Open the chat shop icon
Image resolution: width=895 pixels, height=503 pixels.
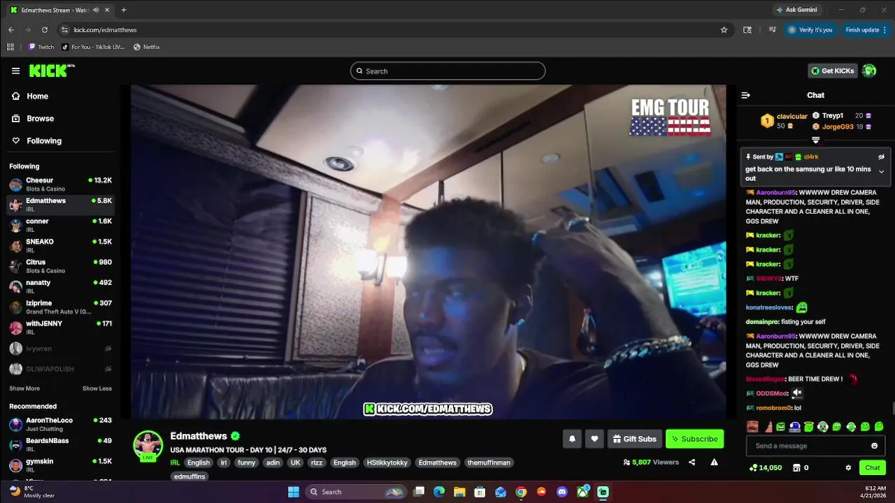[x=796, y=467]
